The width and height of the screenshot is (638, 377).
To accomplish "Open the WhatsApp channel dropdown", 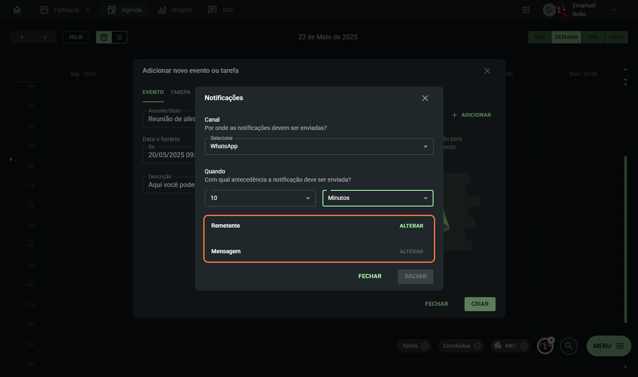I will tap(319, 146).
